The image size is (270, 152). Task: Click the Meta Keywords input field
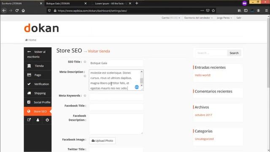(116, 97)
